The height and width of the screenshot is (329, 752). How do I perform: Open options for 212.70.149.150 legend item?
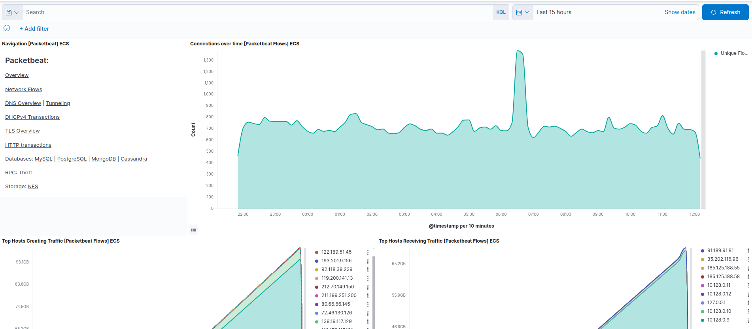(x=368, y=287)
